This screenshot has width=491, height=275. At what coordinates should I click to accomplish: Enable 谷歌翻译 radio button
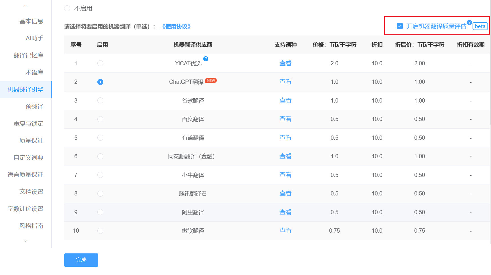coord(100,101)
